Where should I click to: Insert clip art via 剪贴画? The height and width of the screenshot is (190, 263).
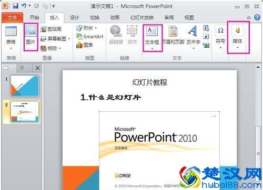click(51, 29)
